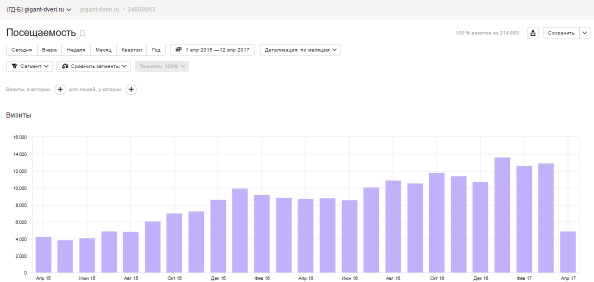Screen dimensions: 594x282
Task: Select the Сегодня period tab
Action: [x=21, y=49]
